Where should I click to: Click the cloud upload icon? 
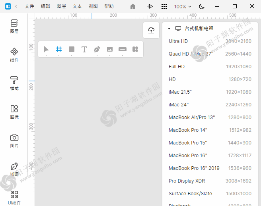(x=151, y=30)
